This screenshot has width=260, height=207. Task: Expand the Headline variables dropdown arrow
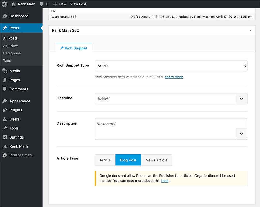point(242,99)
